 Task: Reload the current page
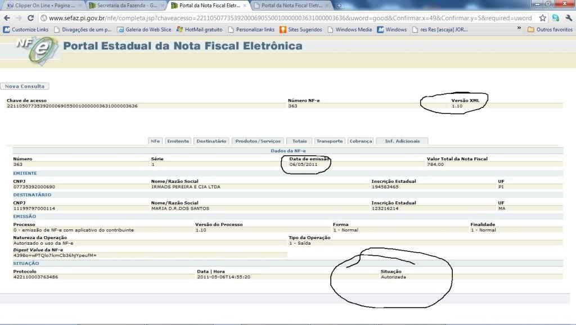30,18
